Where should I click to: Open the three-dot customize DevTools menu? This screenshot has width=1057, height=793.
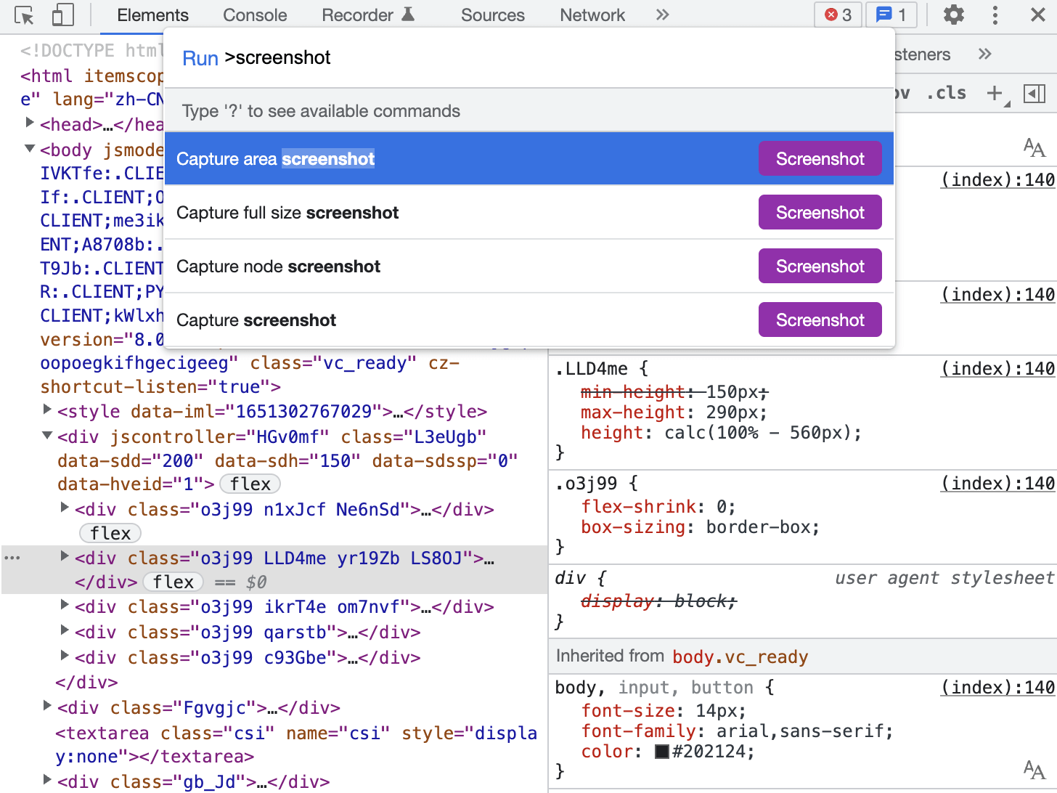(995, 15)
